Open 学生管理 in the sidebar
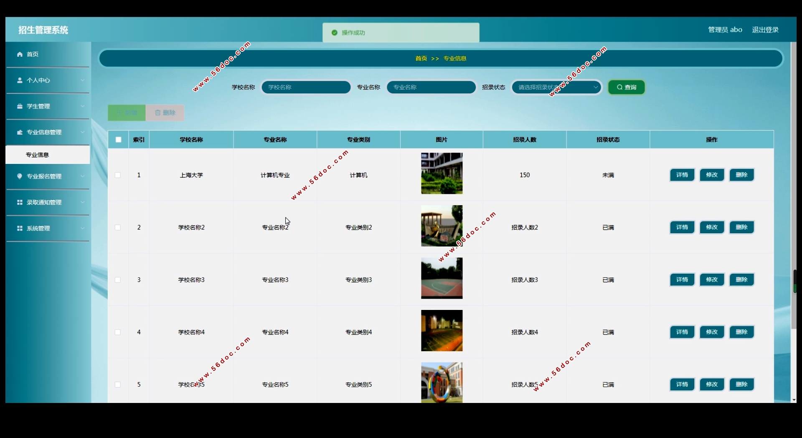 pos(48,106)
